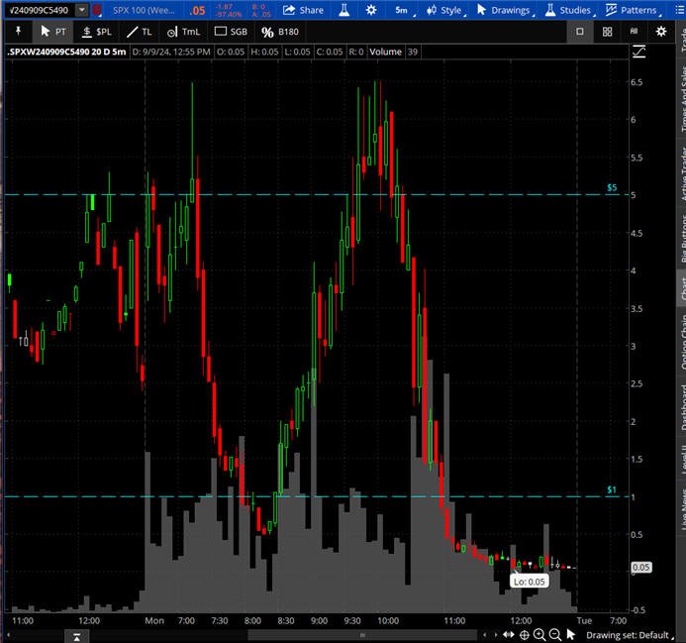The height and width of the screenshot is (643, 686).
Task: Click the horizontal chart scrollbar thumb
Action: point(362,635)
